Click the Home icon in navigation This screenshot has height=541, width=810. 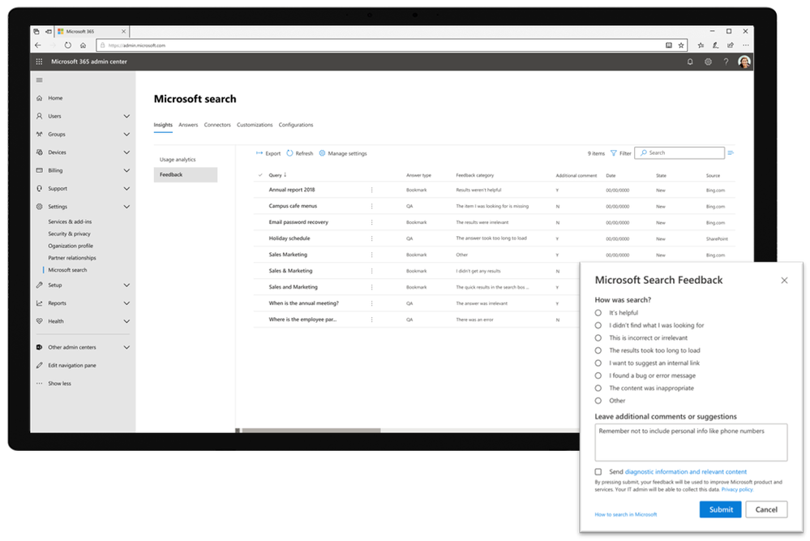coord(40,97)
